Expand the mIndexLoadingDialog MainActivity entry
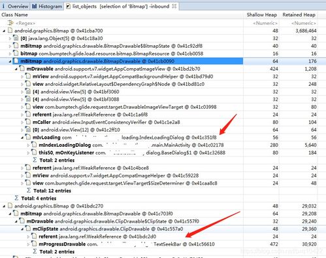The height and width of the screenshot is (258, 326). [28, 145]
